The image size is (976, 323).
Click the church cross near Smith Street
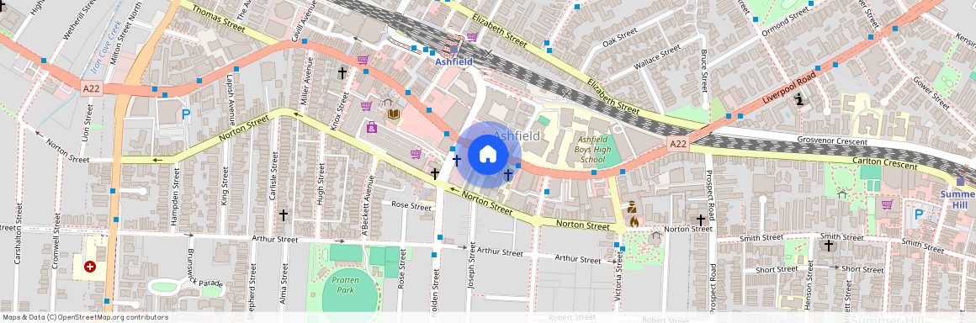(828, 246)
